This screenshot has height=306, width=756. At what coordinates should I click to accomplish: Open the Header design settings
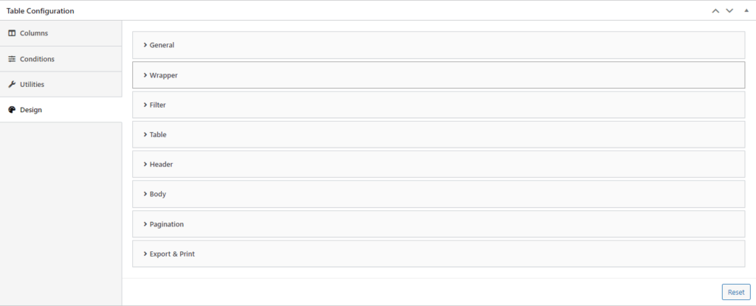pos(161,164)
